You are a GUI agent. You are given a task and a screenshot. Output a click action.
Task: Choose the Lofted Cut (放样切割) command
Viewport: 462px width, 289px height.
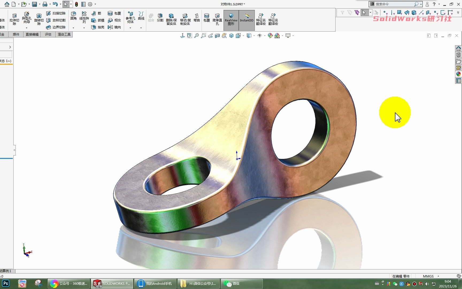56,20
